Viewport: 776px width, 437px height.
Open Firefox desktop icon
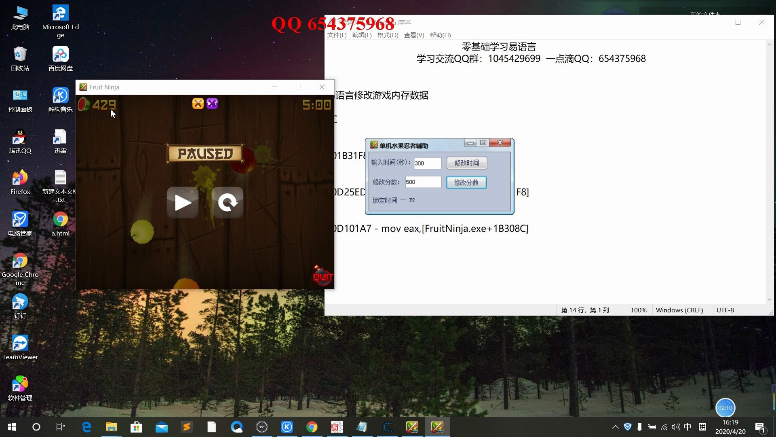(20, 182)
